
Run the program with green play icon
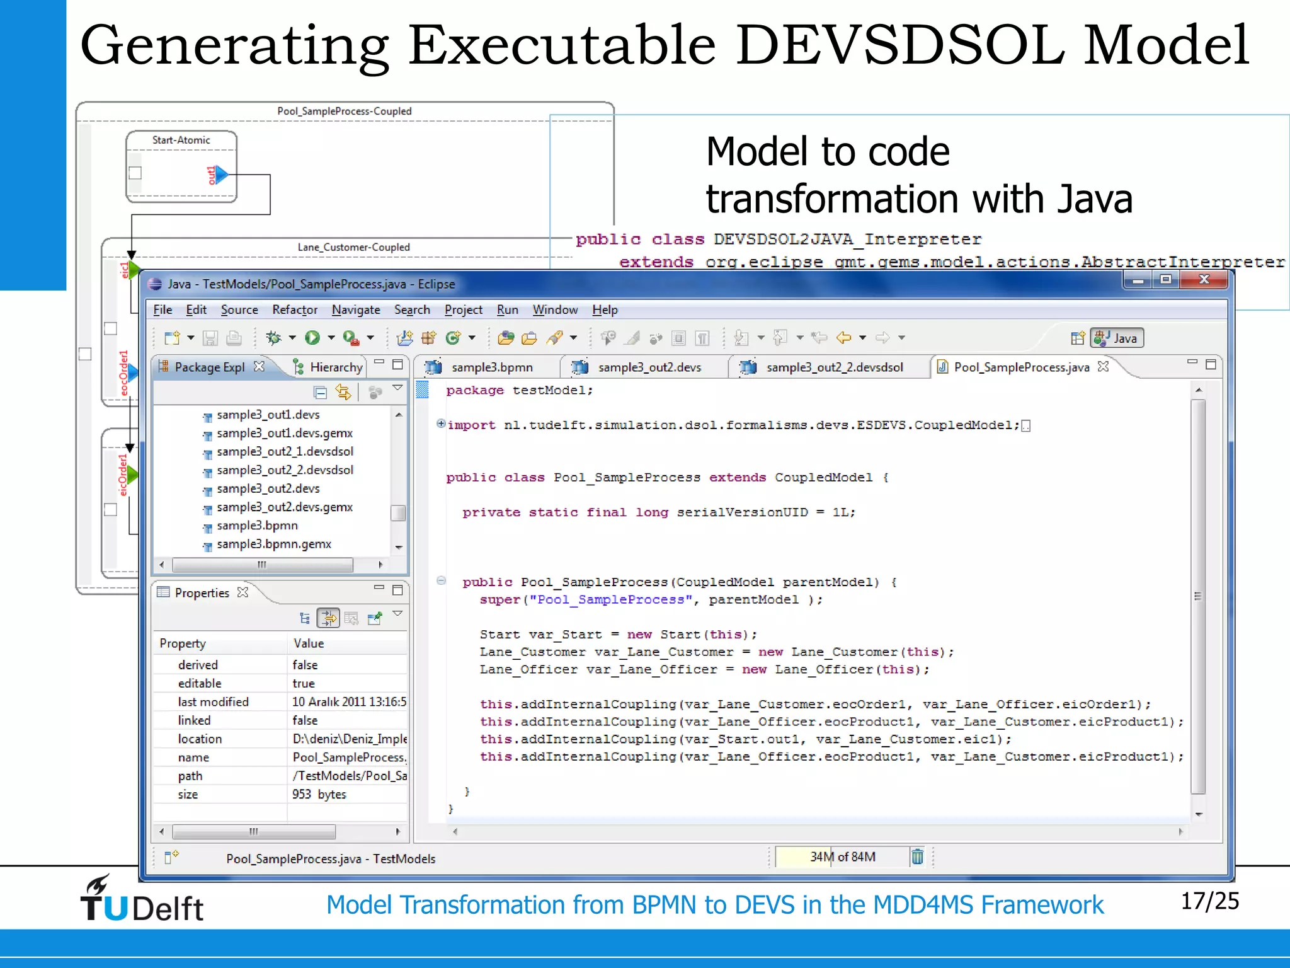pos(312,338)
